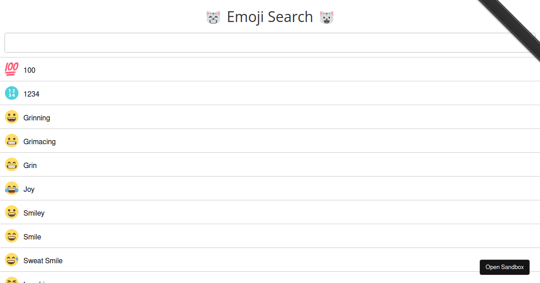Click the left cat emoji in the title
This screenshot has width=540, height=283.
pos(213,17)
